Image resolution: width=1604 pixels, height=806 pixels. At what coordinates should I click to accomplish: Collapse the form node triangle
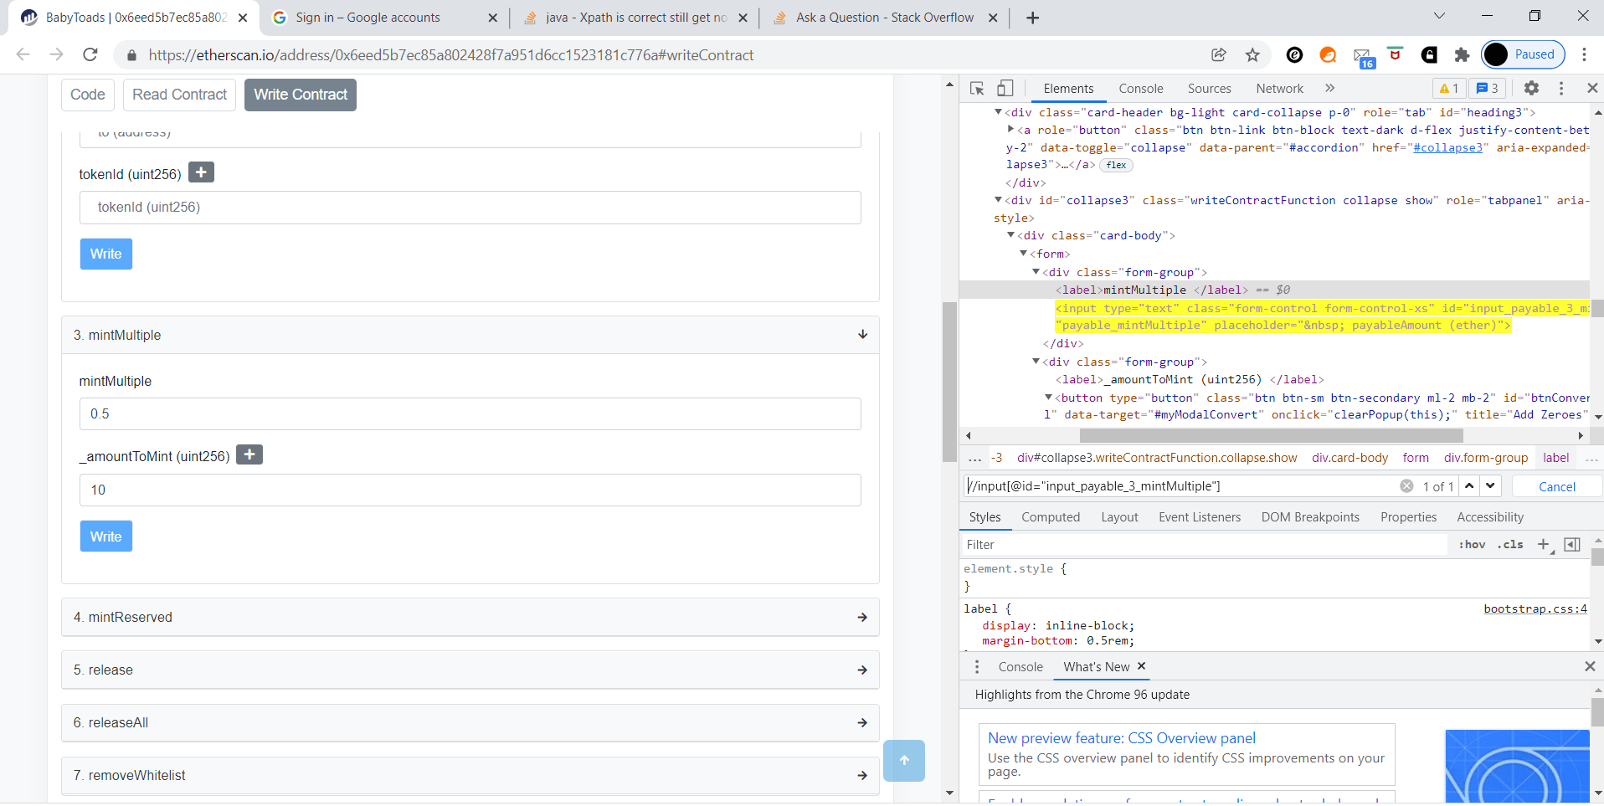tap(1023, 253)
